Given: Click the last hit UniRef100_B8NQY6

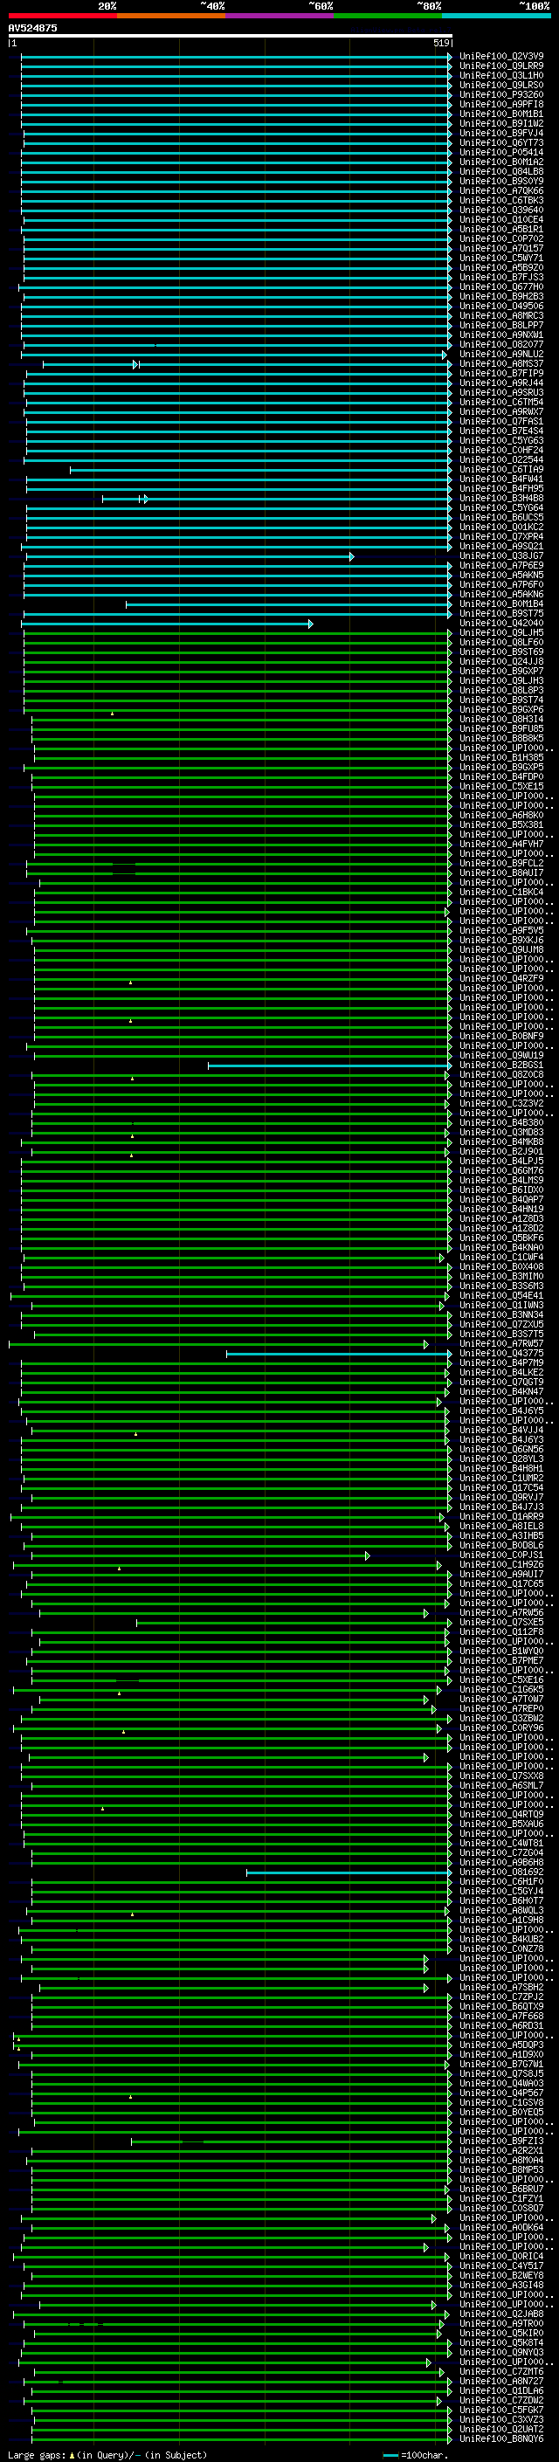Looking at the screenshot, I should (501, 2440).
